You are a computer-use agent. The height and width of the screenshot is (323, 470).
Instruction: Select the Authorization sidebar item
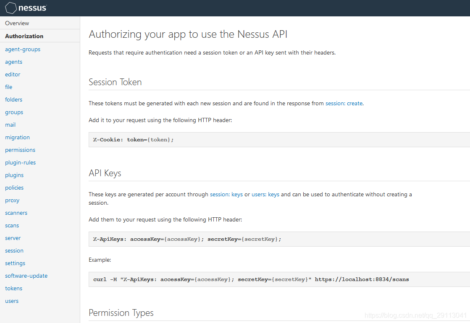24,36
